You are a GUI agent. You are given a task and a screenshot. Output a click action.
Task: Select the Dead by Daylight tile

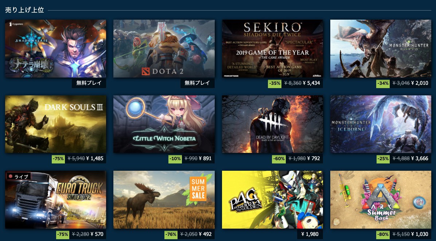point(273,124)
